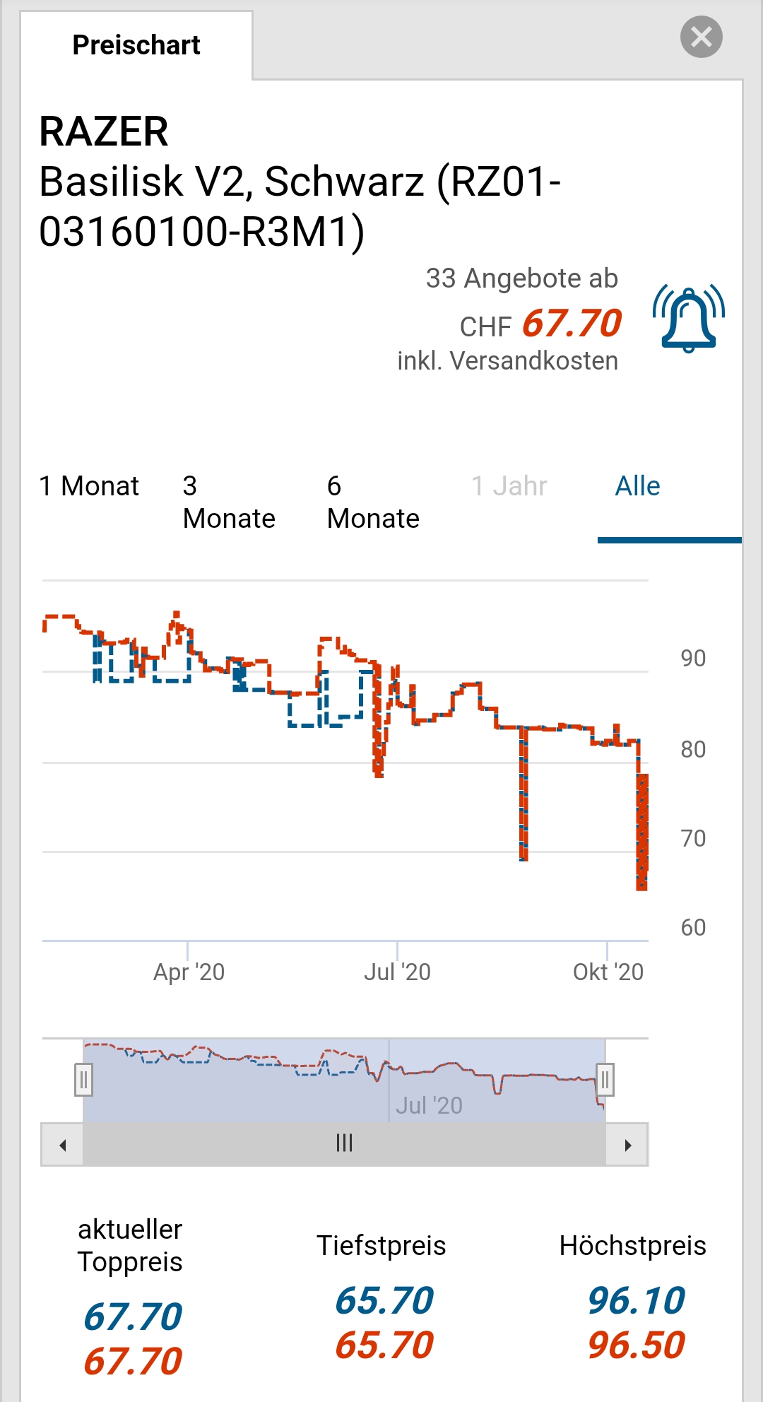Viewport: 763px width, 1402px height.
Task: Show 3 Monate price history
Action: [229, 502]
